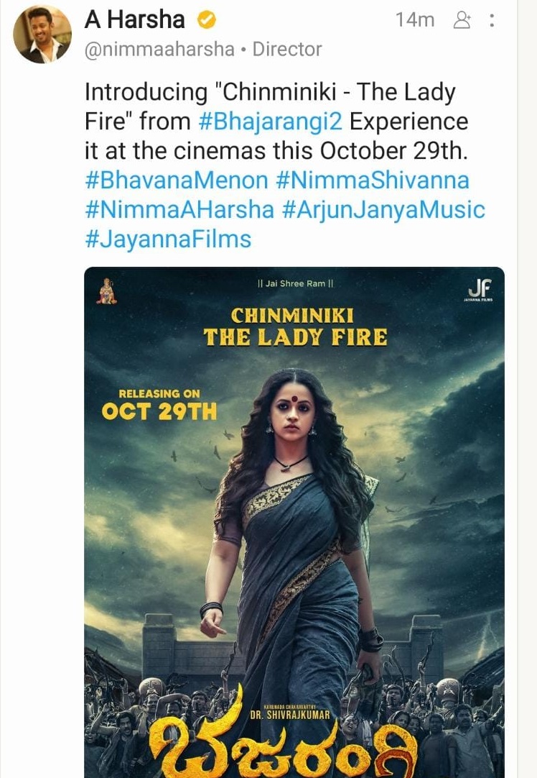Click the 14m post timestamp
The image size is (537, 778).
[x=415, y=20]
